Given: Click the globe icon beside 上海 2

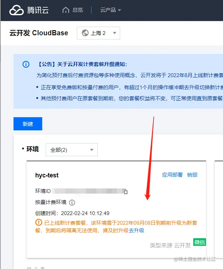Looking at the screenshot, I should click(85, 33).
